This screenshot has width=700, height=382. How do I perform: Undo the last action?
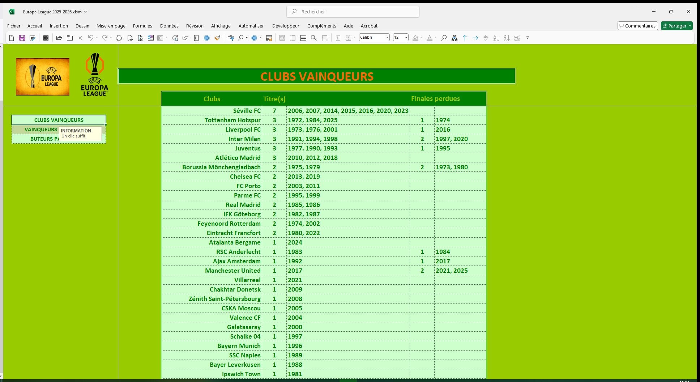point(91,38)
